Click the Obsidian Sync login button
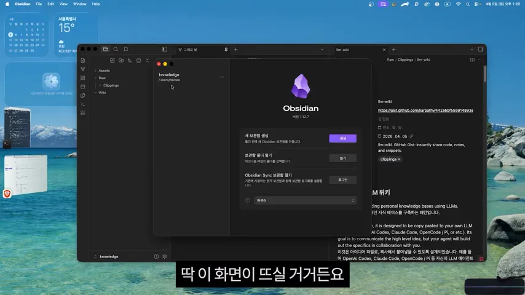The image size is (525, 295). point(343,180)
